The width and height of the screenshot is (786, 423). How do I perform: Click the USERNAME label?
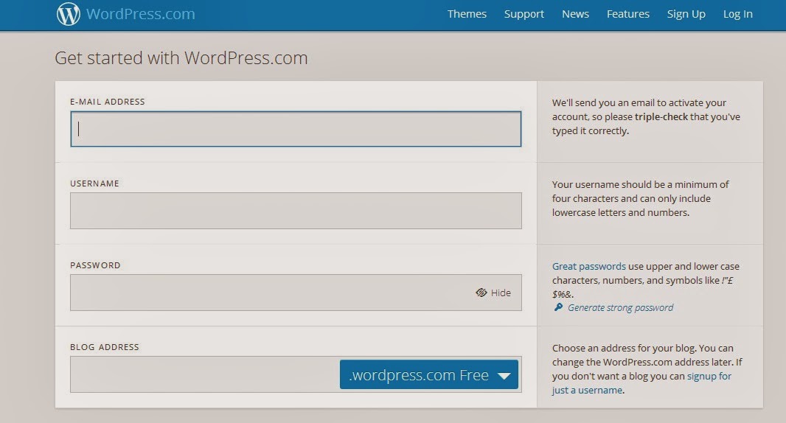tap(94, 183)
